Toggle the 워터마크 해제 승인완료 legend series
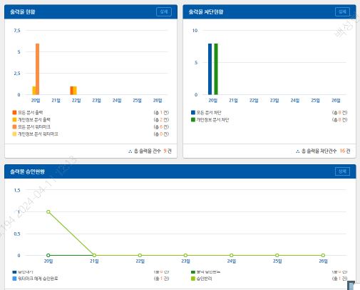The image size is (360, 290). [35, 279]
